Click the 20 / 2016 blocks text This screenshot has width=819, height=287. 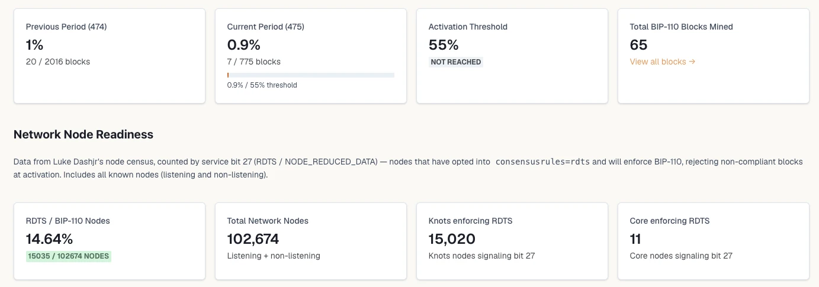(x=58, y=62)
